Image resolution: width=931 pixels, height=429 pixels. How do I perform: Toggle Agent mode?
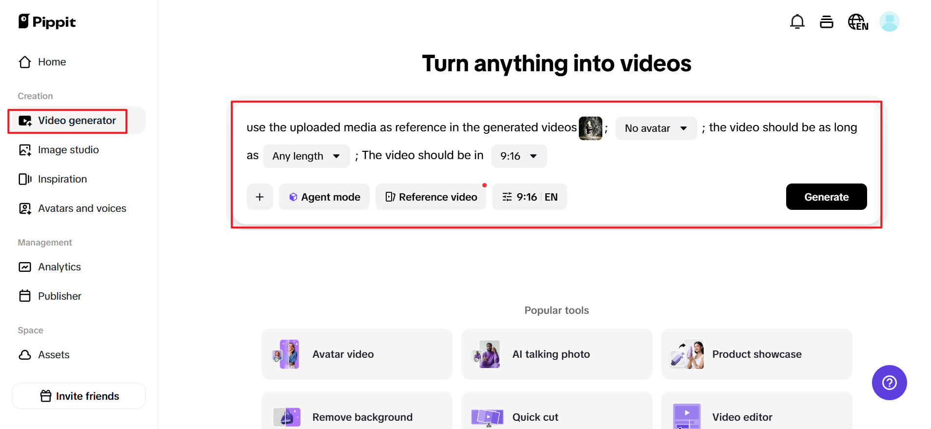[x=324, y=197]
